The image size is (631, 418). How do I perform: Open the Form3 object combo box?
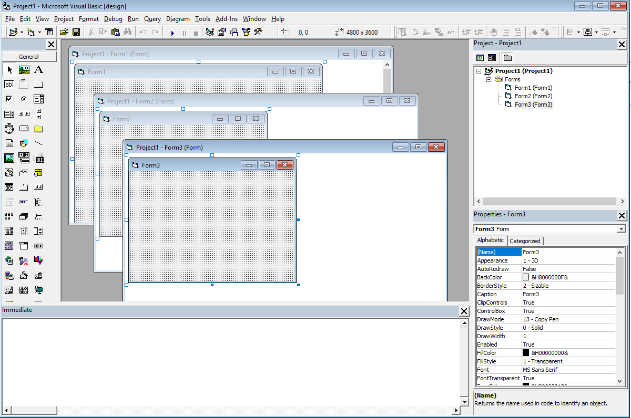[x=549, y=229]
